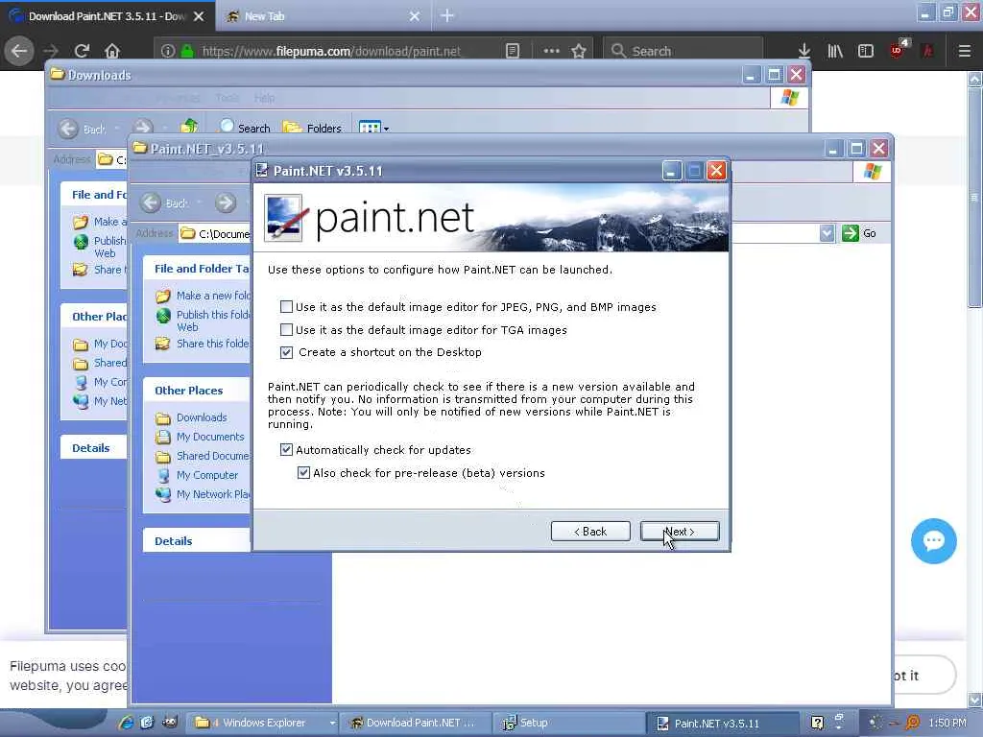Screen dimensions: 983x737
Task: Collapse the Other Places panel header
Action: (197, 390)
